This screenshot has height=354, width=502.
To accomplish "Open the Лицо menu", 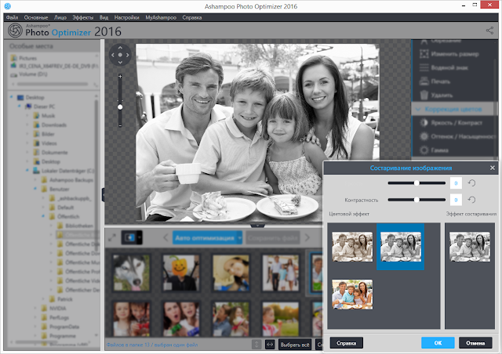I will 60,17.
